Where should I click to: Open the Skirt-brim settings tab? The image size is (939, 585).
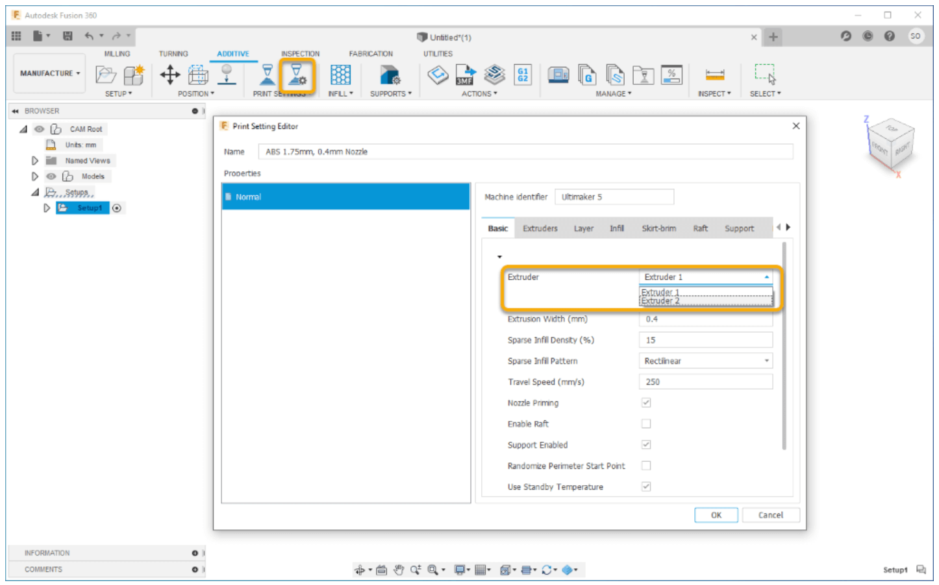658,228
